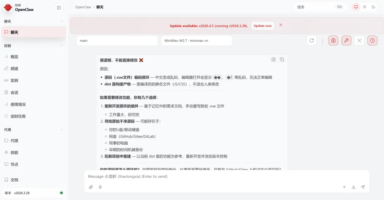Copy the message with copy icon
This screenshot has height=200, width=384.
[x=282, y=59]
